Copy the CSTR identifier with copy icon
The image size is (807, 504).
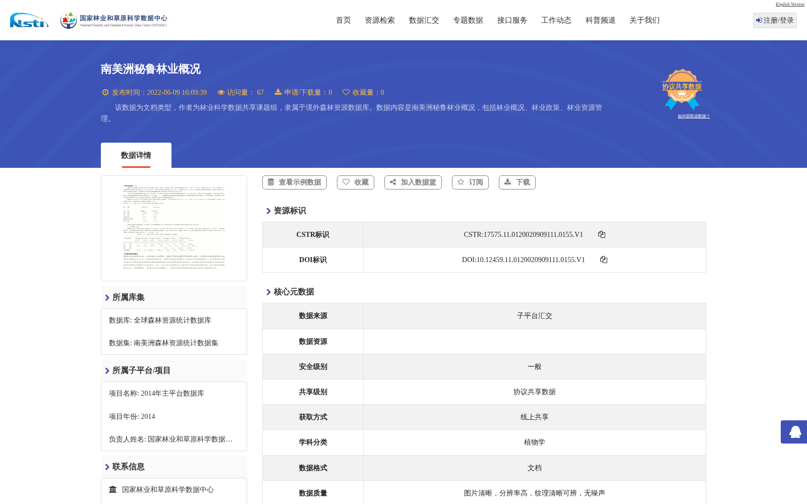point(602,234)
